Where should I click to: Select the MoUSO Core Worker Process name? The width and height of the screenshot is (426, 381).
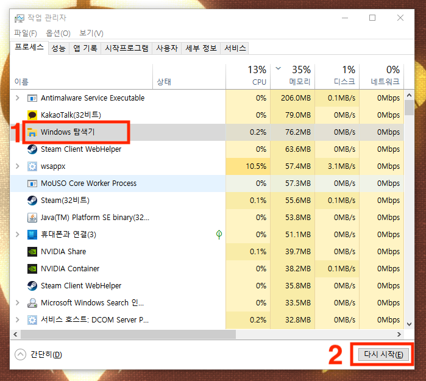pos(88,183)
